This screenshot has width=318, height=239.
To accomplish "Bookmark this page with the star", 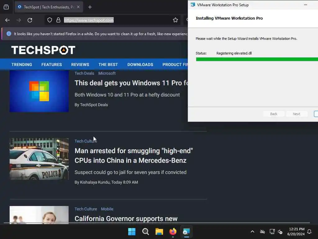I will click(175, 20).
